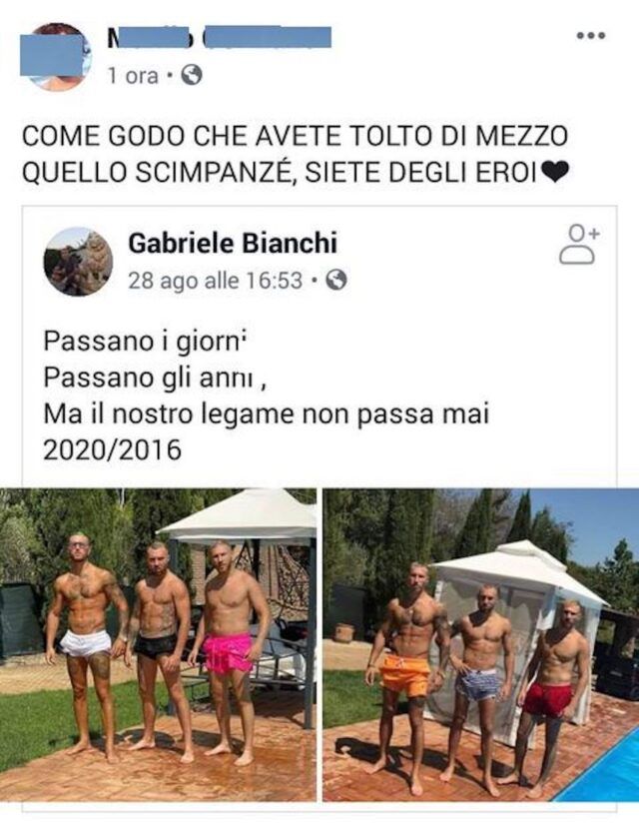Tap the uppercase caption text of the post

[296, 155]
